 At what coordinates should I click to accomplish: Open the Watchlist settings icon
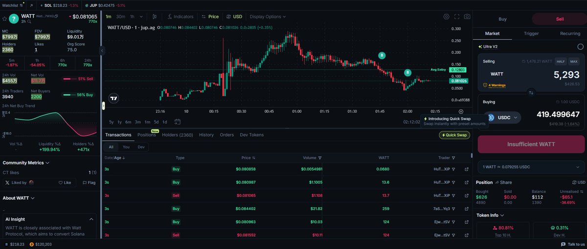(x=21, y=5)
